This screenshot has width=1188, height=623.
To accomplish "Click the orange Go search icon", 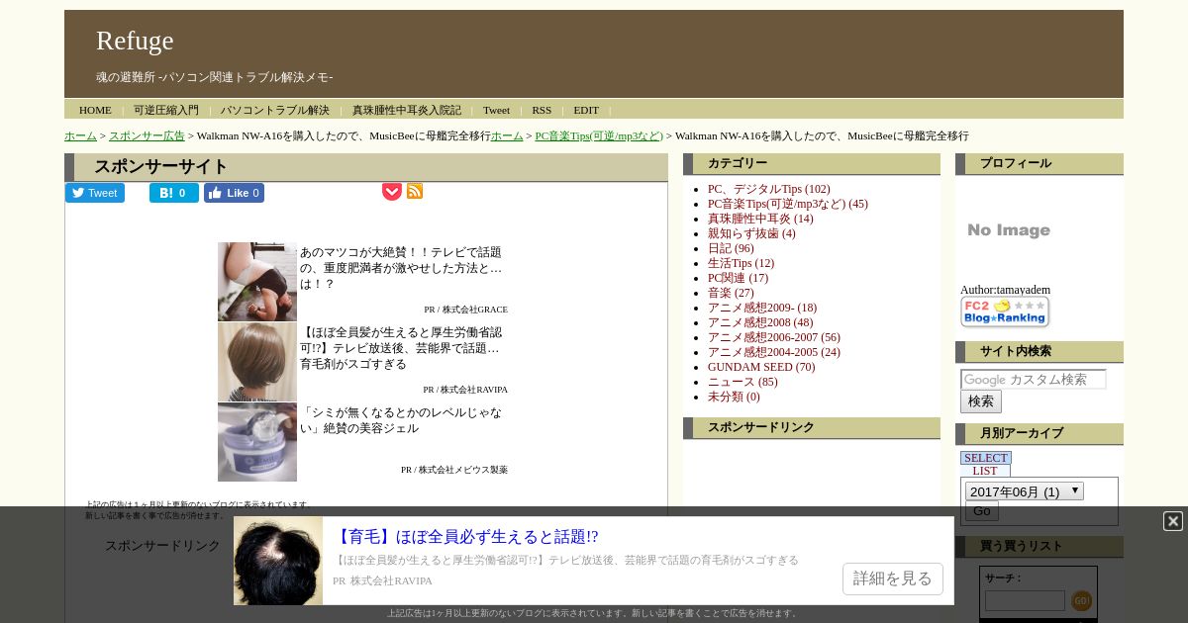I will [x=1081, y=600].
